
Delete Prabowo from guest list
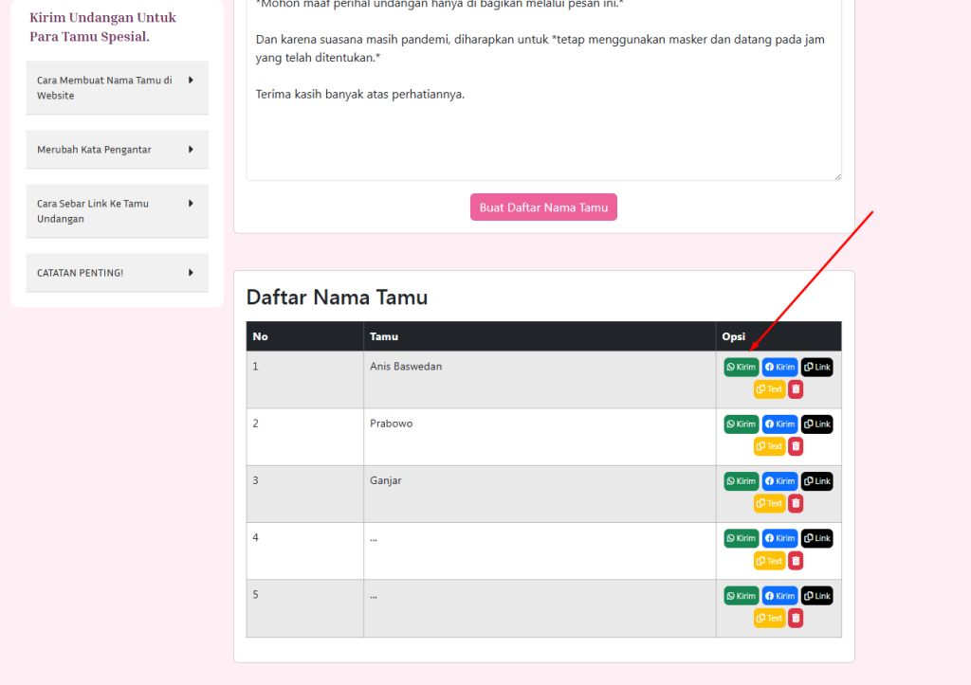[796, 446]
